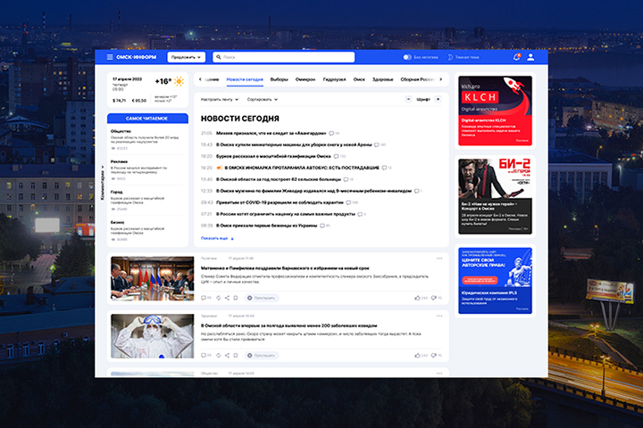Open comments icon on the 19:43 story
This screenshot has height=428, width=643.
pos(377,144)
